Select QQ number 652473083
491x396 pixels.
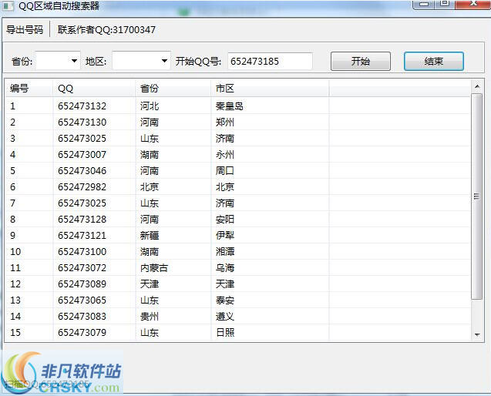pyautogui.click(x=82, y=317)
